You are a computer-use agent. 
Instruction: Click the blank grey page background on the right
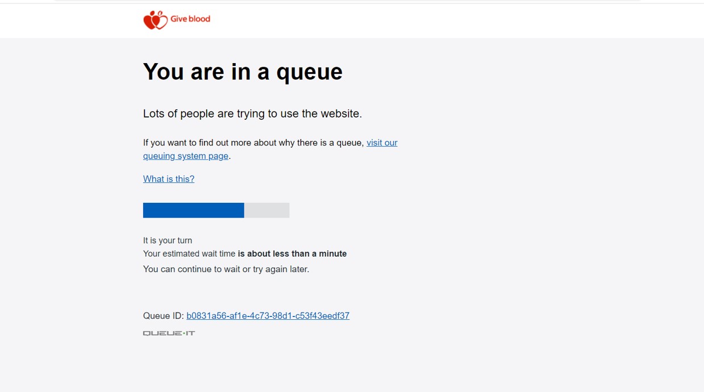point(540,199)
